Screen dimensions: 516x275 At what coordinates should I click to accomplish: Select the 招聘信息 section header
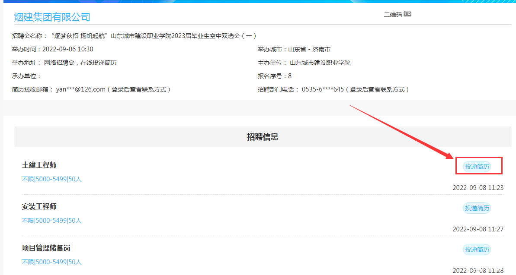(x=262, y=137)
